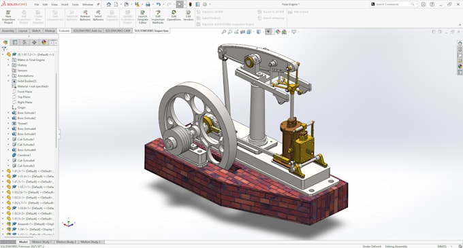Select the Model tab at bottom

(x=23, y=242)
